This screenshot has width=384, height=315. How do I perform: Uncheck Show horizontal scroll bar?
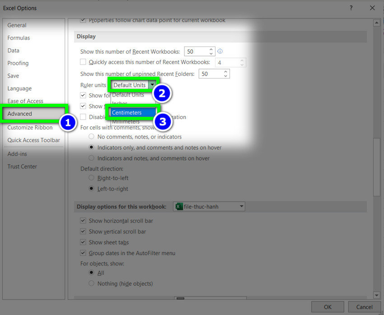coord(83,221)
